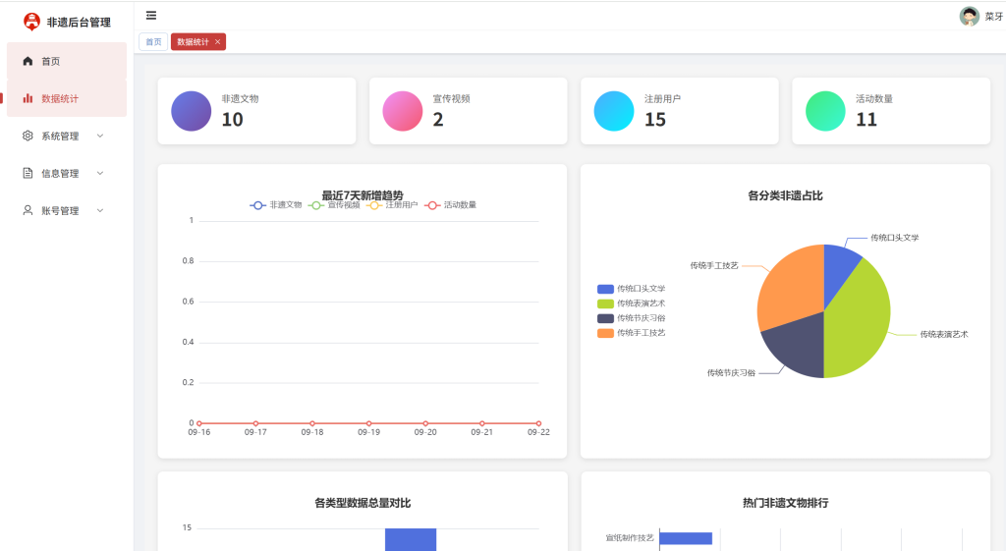This screenshot has height=551, width=1006.
Task: Click the document icon for 信息管理
Action: 28,173
